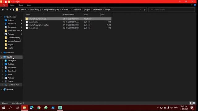
Task: Expand Local Disk (C:) node
Action: (x=3, y=85)
